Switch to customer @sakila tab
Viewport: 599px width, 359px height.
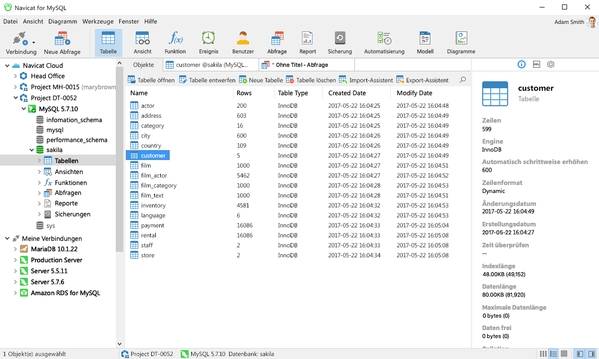(x=211, y=65)
